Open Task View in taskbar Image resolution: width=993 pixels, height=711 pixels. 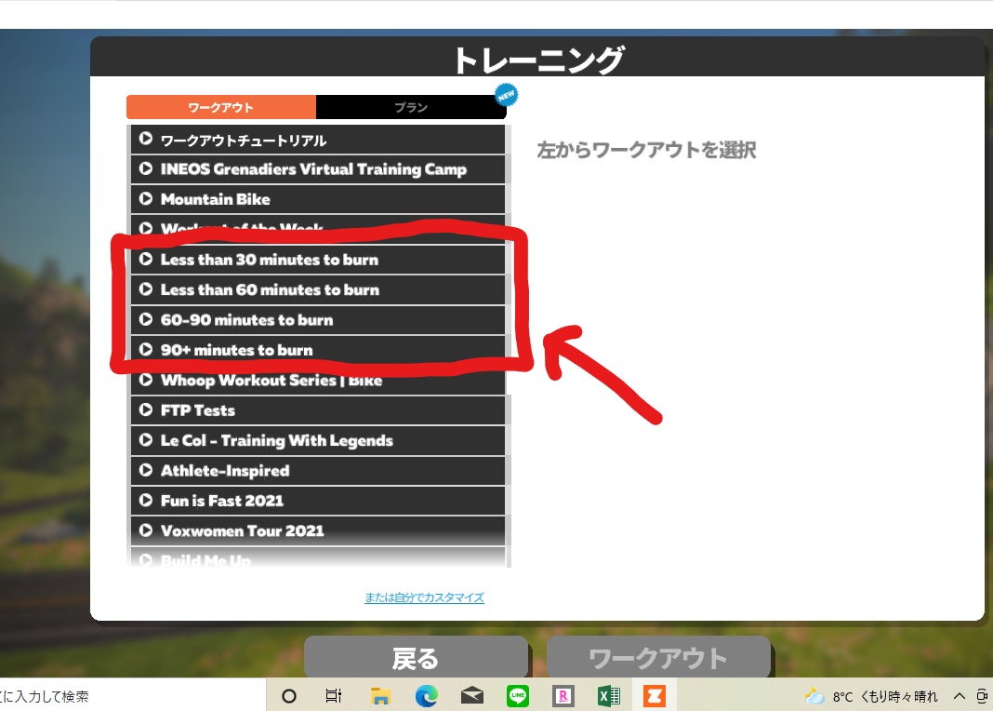click(333, 696)
